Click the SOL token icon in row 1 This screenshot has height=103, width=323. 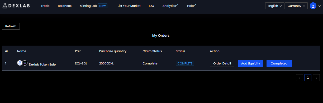(x=25, y=63)
